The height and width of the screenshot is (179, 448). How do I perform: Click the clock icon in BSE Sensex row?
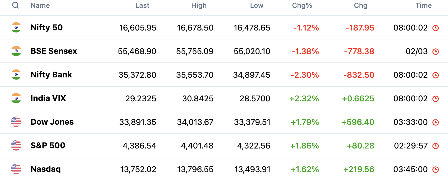[436, 52]
